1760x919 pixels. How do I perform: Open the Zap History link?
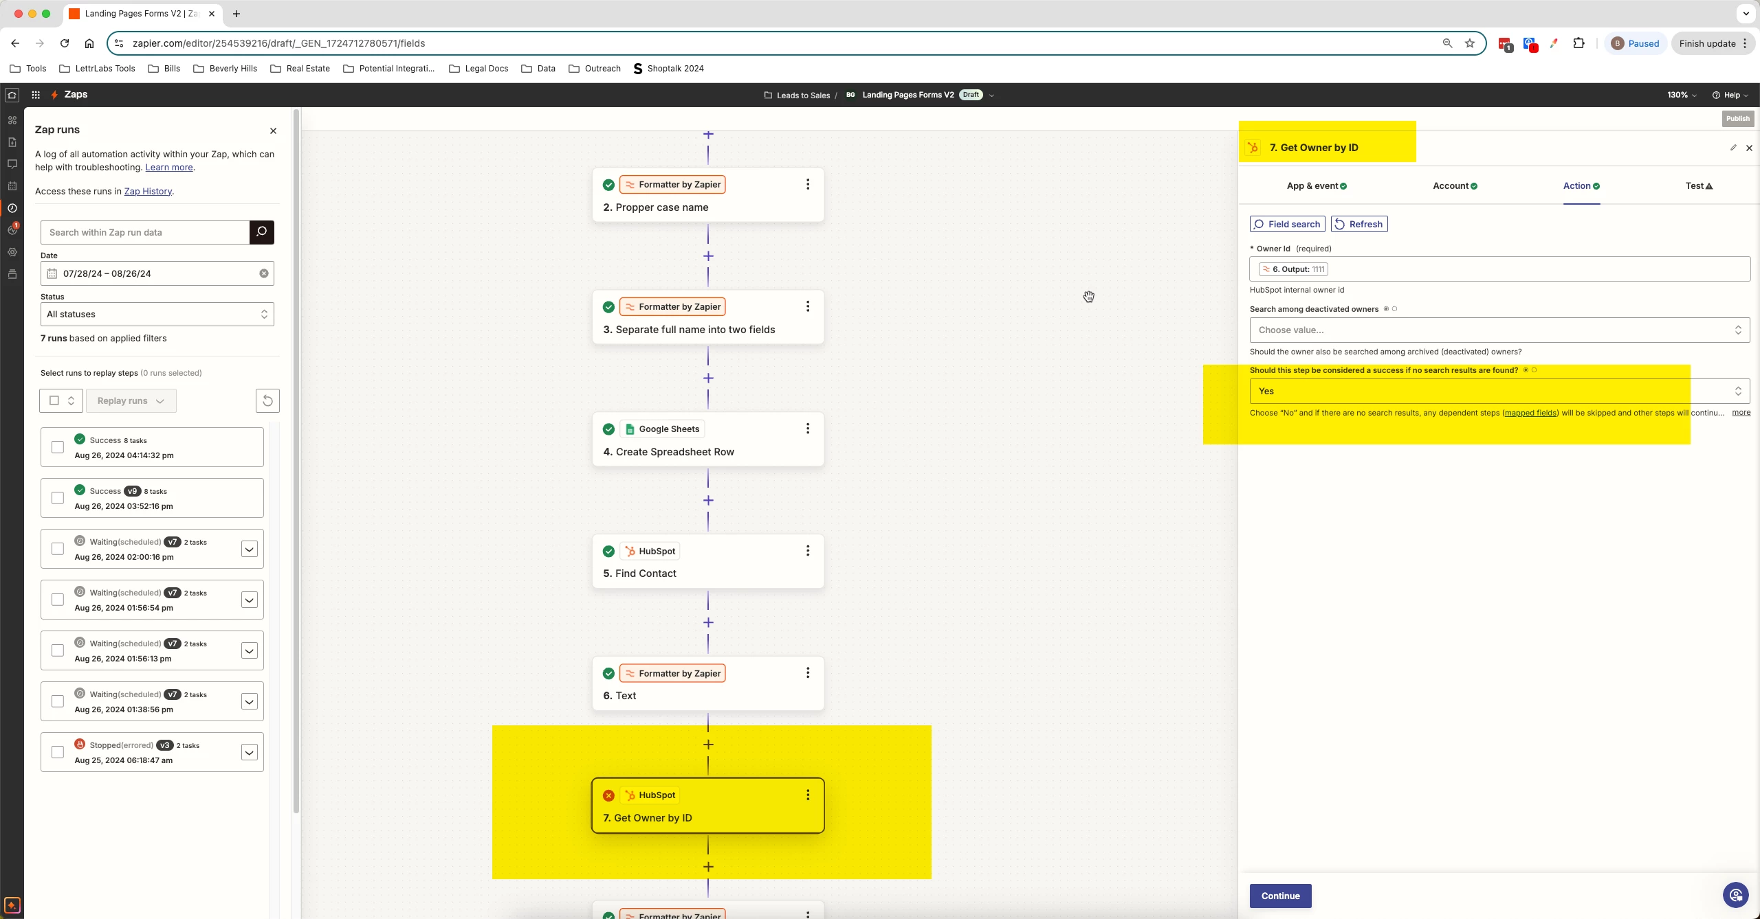tap(148, 192)
